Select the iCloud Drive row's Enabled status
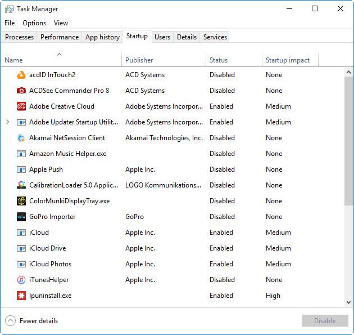Screen dimensions: 354x335 tap(221, 248)
